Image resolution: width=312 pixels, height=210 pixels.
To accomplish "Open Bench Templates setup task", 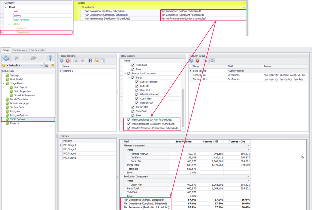I will click(19, 99).
